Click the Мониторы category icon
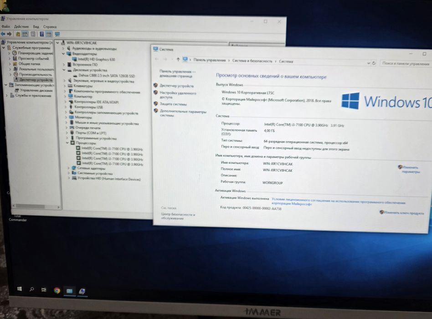 pyautogui.click(x=72, y=118)
